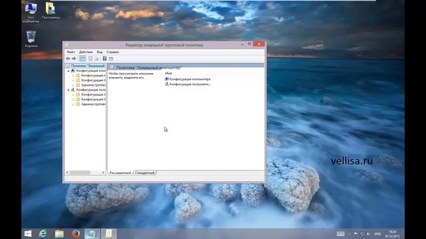Select Конфигурация компьютера node in the tree
This screenshot has width=426, height=239.
[x=91, y=70]
